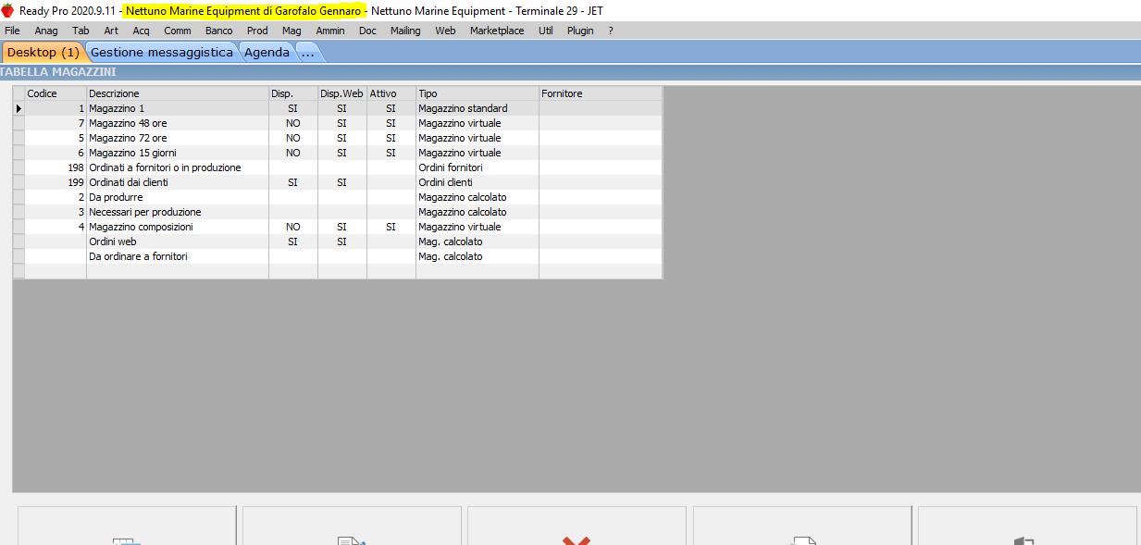1141x545 pixels.
Task: Click 'Magazzino virtuale' in Magazzino 72 ore row
Action: pyautogui.click(x=477, y=138)
